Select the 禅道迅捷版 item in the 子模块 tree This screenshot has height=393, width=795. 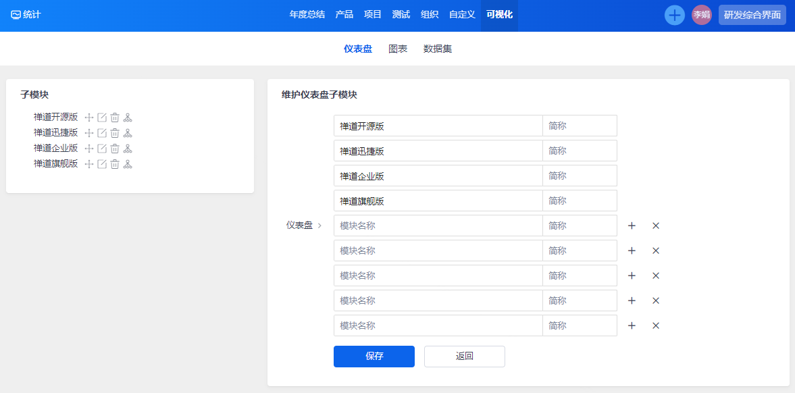[55, 133]
